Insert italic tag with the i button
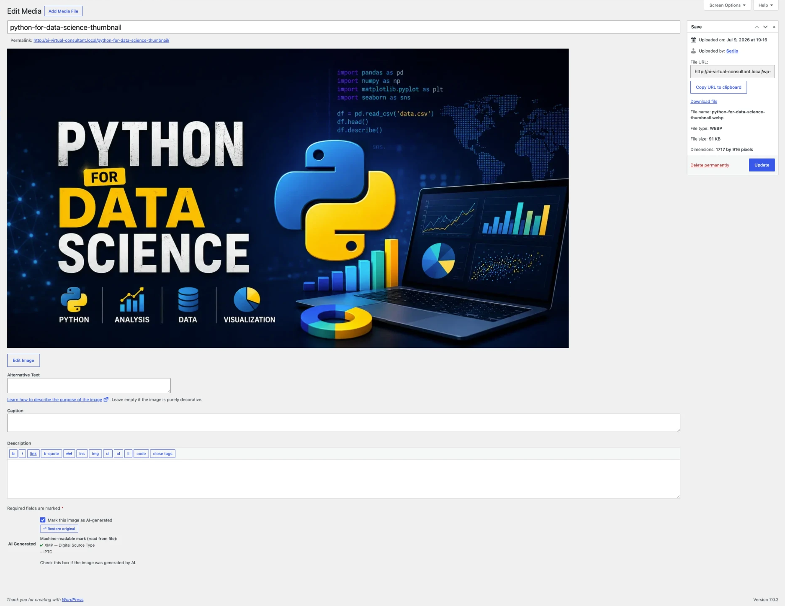 coord(22,454)
